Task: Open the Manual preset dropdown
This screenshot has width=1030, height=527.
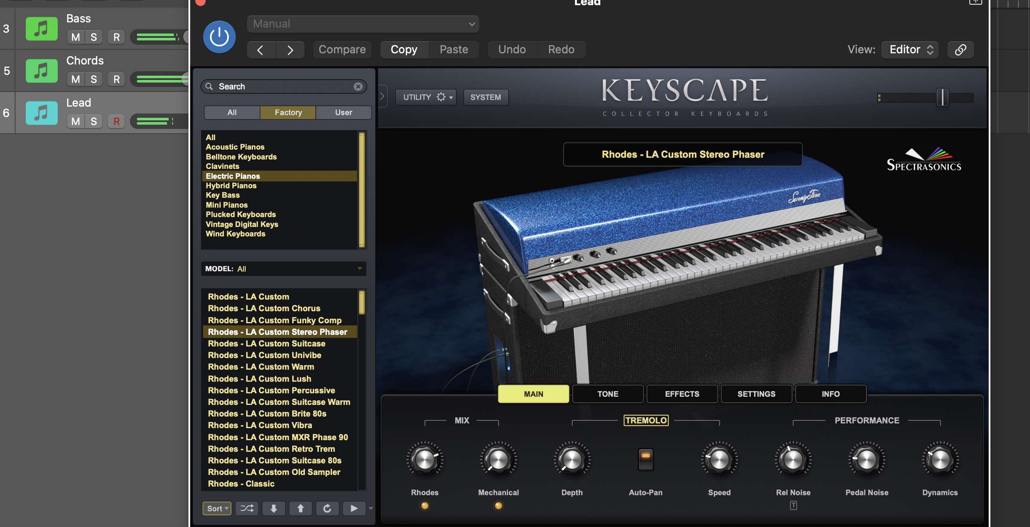Action: coord(363,24)
